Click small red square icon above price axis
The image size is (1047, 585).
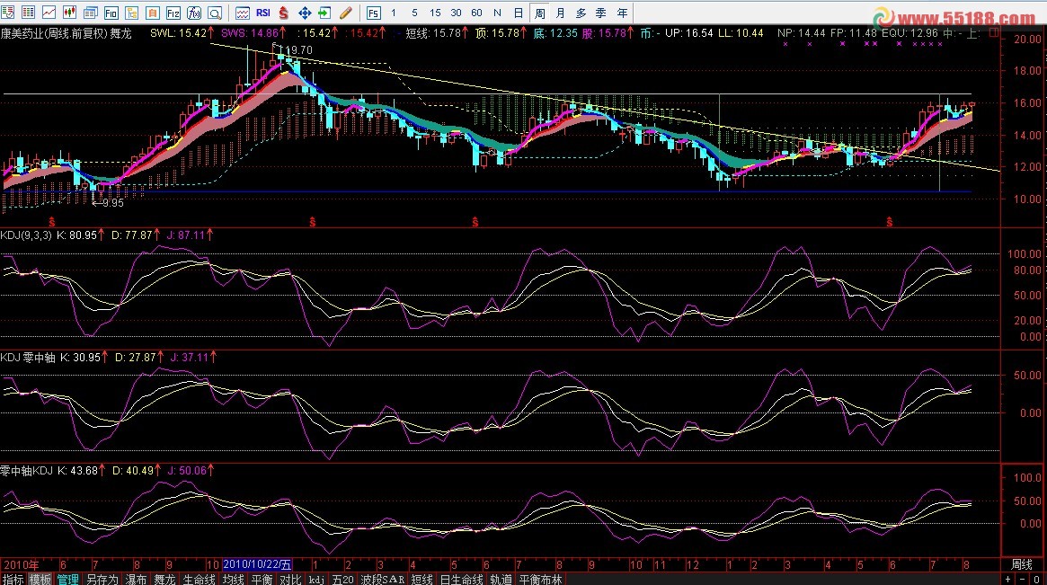pos(994,32)
